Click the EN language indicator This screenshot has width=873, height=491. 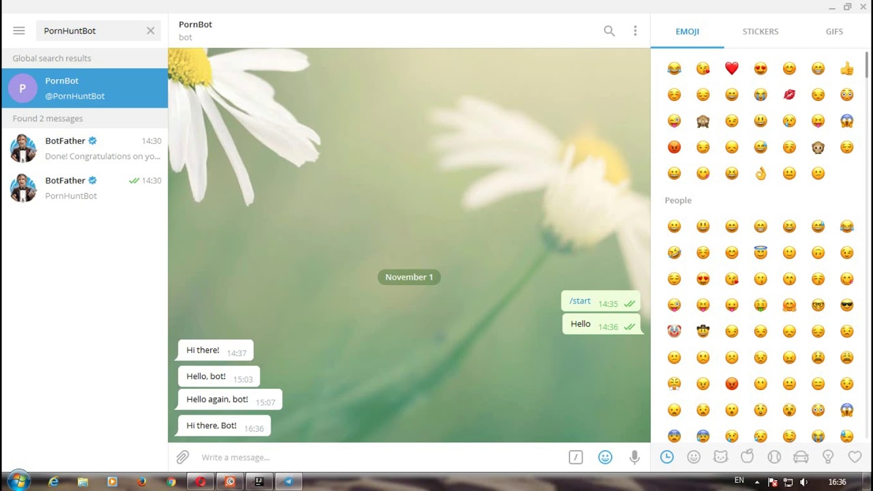(x=739, y=481)
